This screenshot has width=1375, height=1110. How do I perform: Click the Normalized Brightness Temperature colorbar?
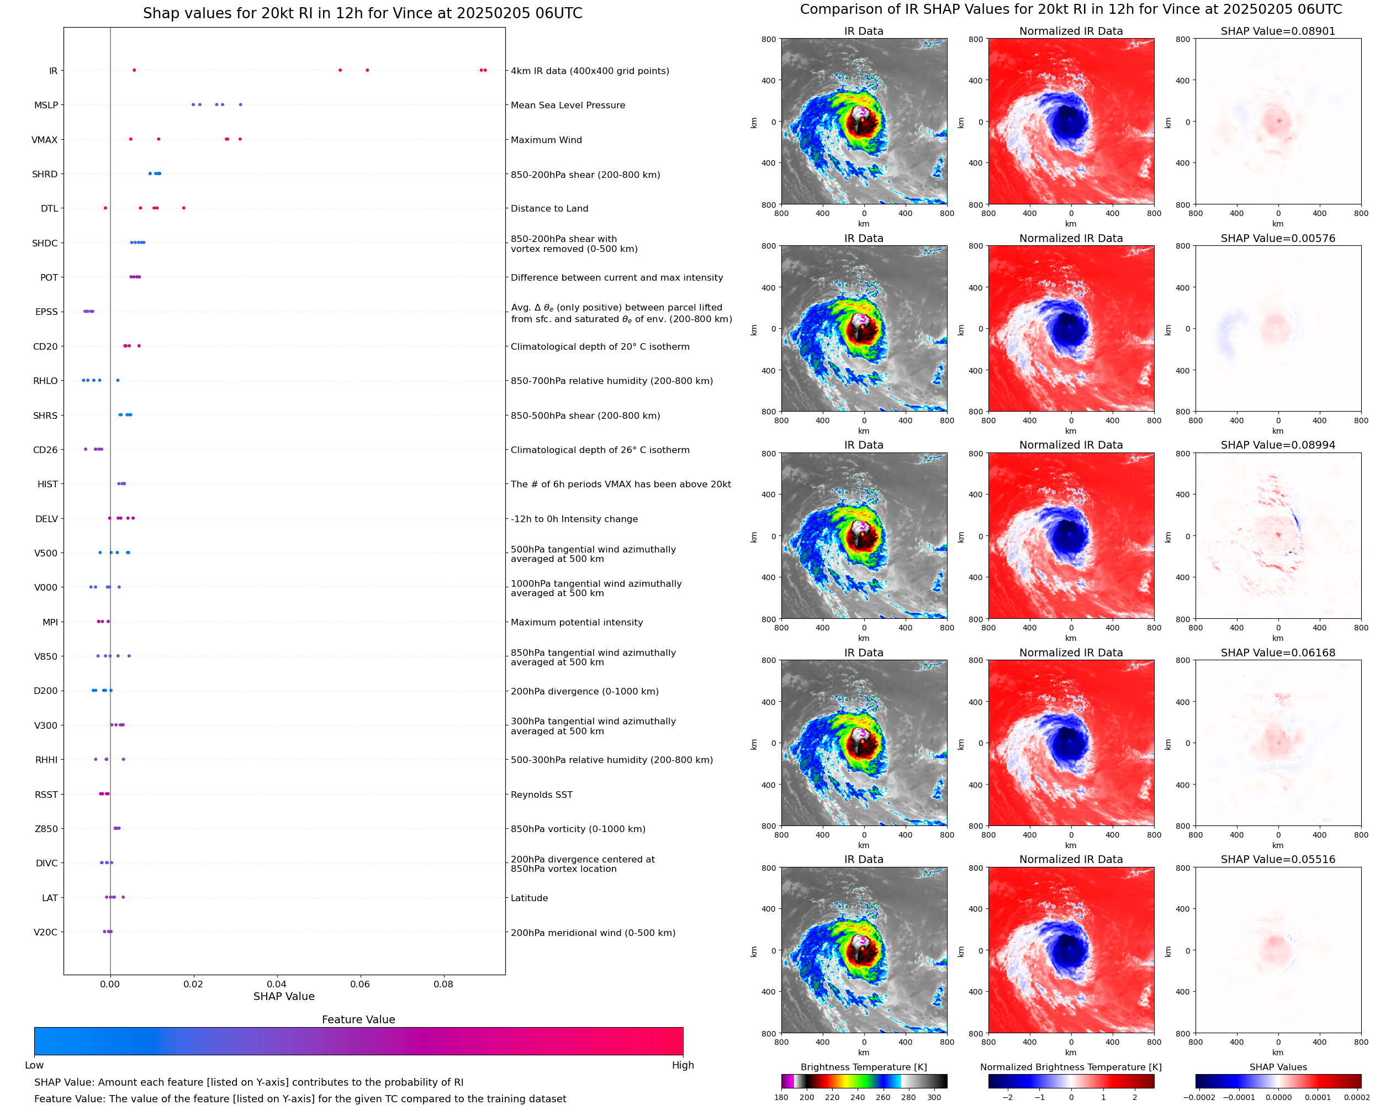coord(1070,1081)
